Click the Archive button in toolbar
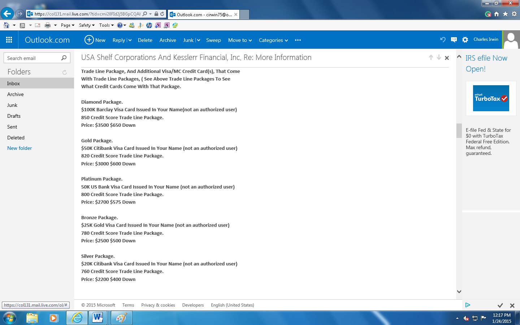 (168, 40)
